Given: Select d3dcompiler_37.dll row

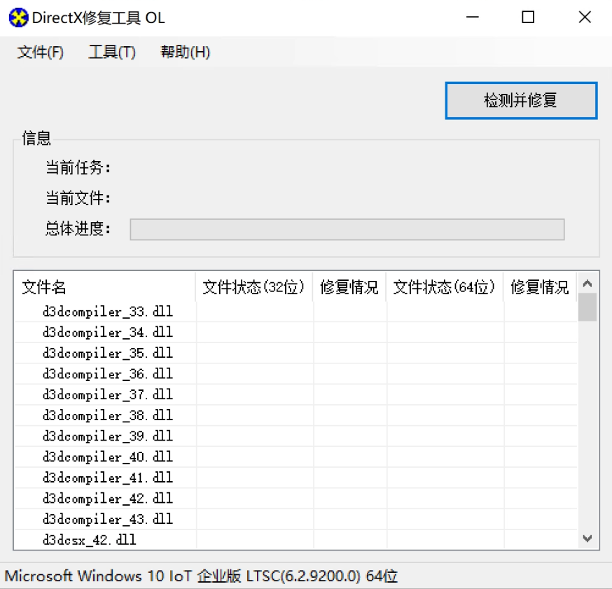Looking at the screenshot, I should point(296,394).
